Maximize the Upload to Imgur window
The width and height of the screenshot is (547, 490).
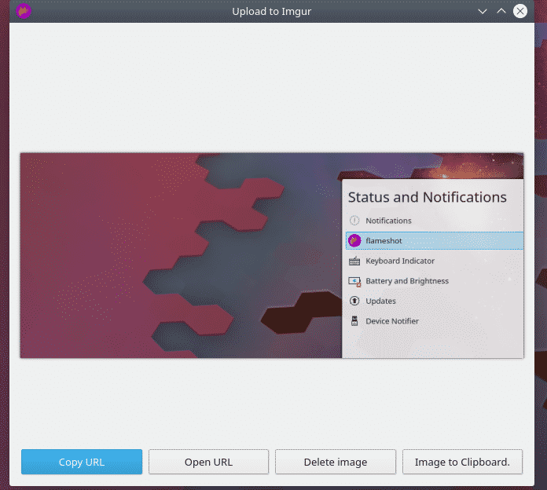(501, 11)
